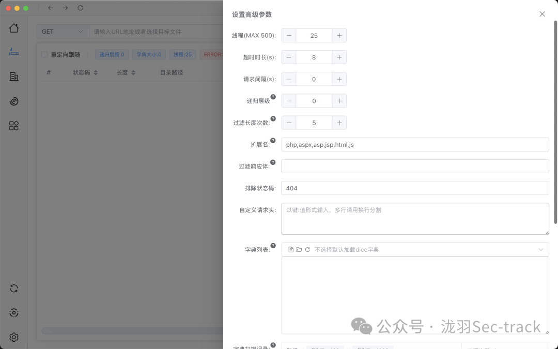The height and width of the screenshot is (349, 558).
Task: Open the home page sidebar icon
Action: tap(14, 28)
